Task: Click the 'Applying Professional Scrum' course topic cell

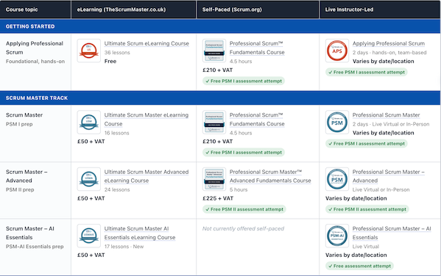Action: pos(35,62)
